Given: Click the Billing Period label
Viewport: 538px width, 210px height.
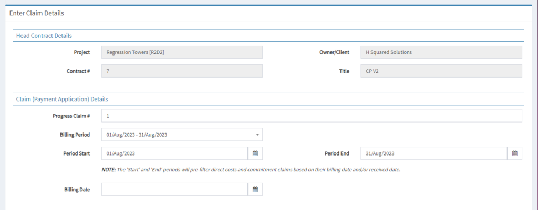Looking at the screenshot, I should [75, 135].
